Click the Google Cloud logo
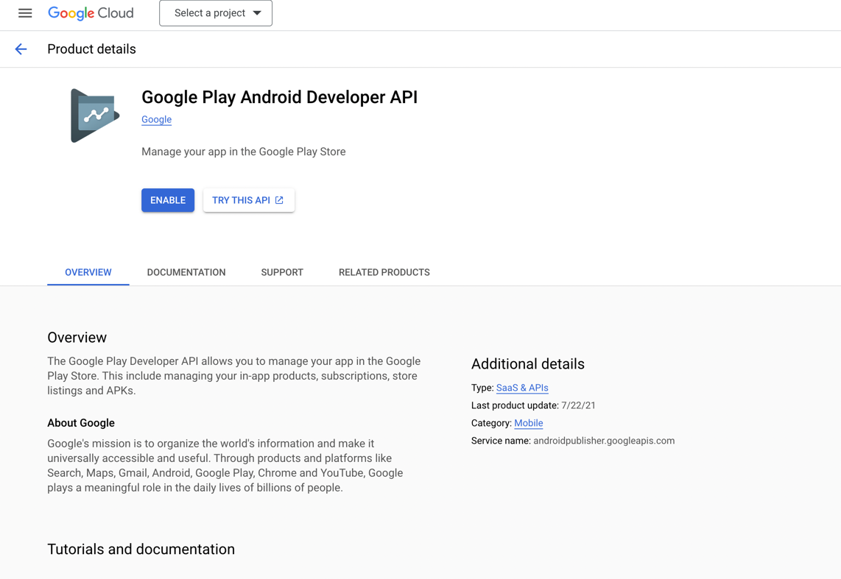Image resolution: width=841 pixels, height=579 pixels. point(91,13)
